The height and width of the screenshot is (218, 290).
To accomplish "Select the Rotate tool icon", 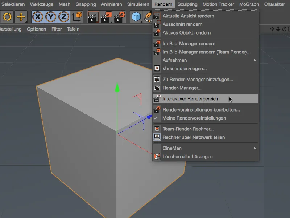I will click(7, 17).
